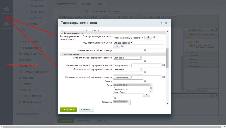Open first news sort field dropdown
The height and width of the screenshot is (128, 226).
pyautogui.click(x=127, y=58)
